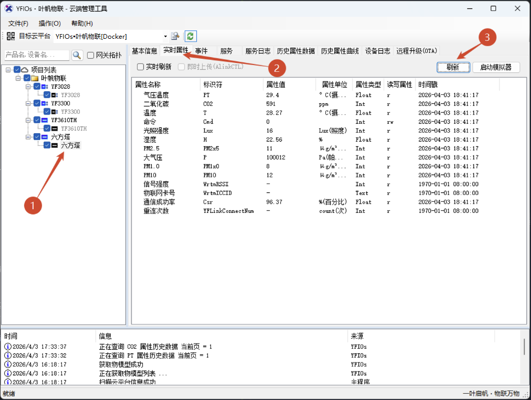Click the search magnifier icon
This screenshot has width=531, height=400.
click(x=77, y=55)
